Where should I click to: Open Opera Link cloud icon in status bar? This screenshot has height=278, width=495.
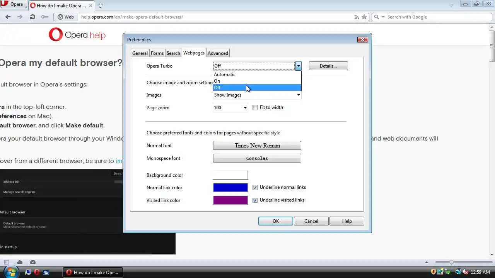pos(20,262)
